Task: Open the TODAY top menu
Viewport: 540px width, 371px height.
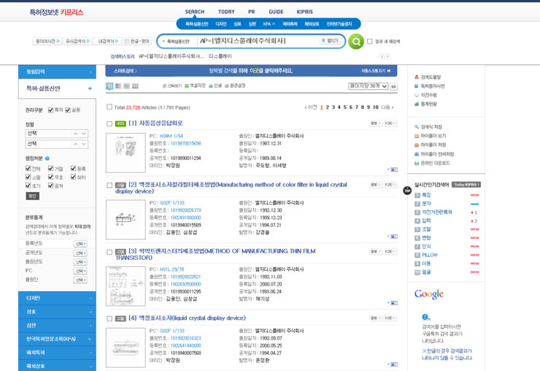Action: (226, 12)
